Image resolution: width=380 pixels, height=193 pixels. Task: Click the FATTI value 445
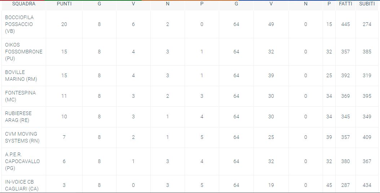click(346, 24)
